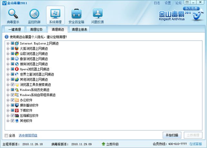Open the 病毒查杀 virus scan icon
This screenshot has width=207, height=148.
(x=13, y=15)
